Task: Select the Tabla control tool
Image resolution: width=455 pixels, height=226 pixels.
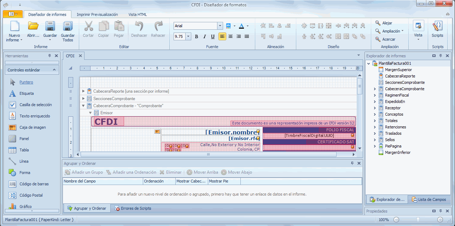Action: (13, 150)
